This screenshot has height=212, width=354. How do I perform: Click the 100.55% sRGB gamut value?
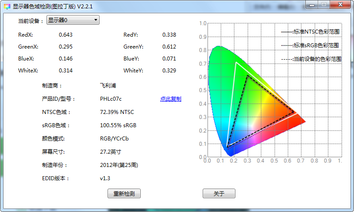point(118,125)
